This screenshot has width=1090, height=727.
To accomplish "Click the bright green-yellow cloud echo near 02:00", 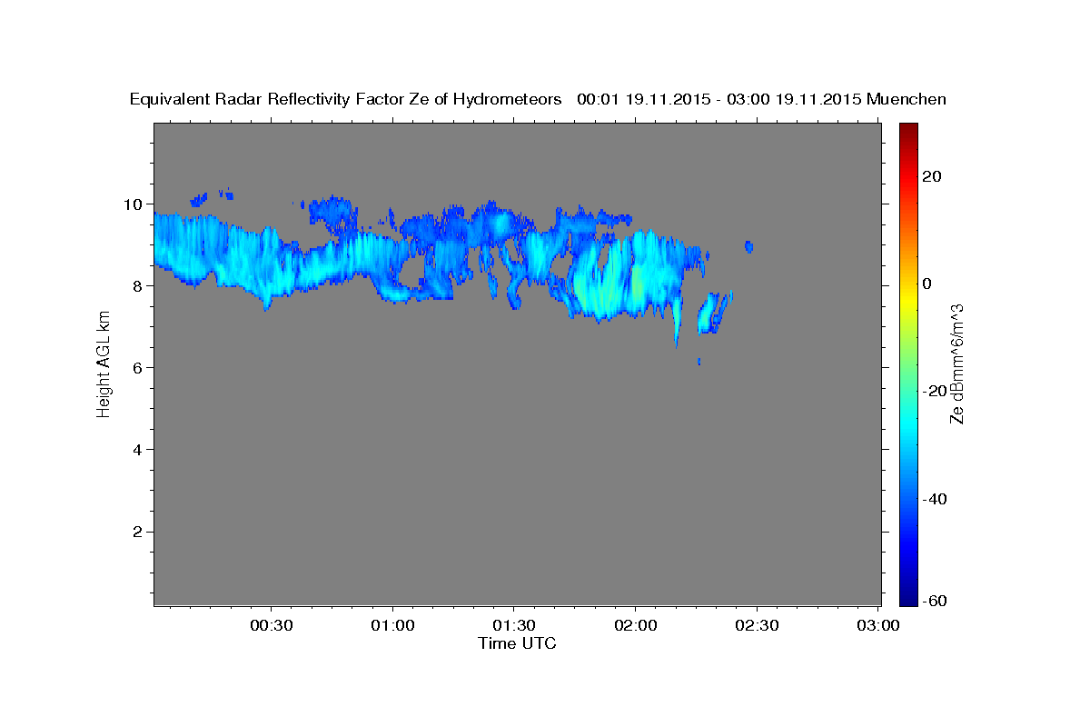I will coord(637,280).
